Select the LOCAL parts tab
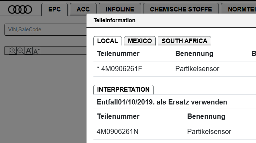The image size is (256, 143). coord(108,41)
